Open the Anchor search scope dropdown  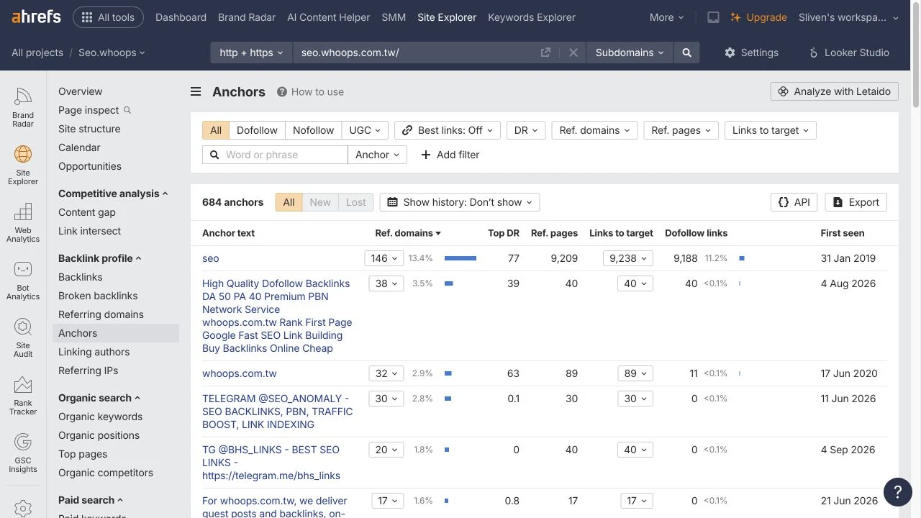[x=377, y=155]
